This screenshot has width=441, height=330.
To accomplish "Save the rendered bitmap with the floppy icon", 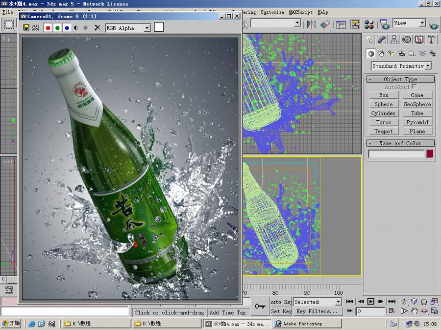I will [x=26, y=28].
